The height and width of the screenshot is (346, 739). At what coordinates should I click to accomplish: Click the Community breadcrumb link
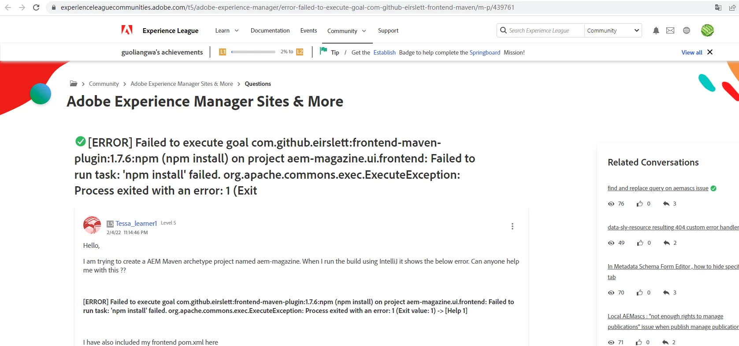[x=104, y=84]
